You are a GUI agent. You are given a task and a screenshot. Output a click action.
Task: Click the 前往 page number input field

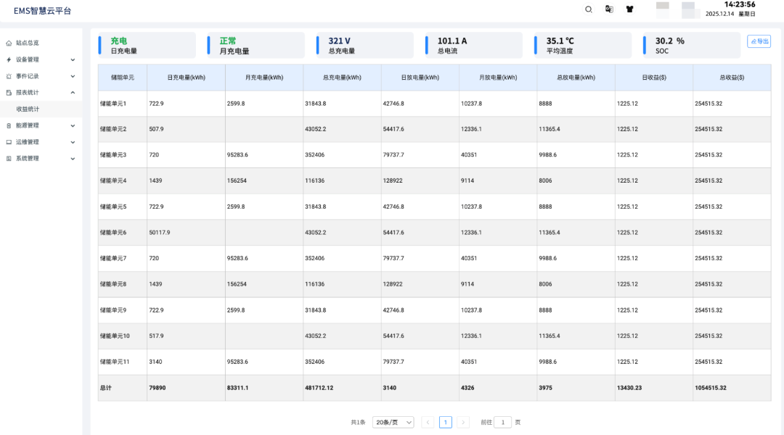[502, 422]
